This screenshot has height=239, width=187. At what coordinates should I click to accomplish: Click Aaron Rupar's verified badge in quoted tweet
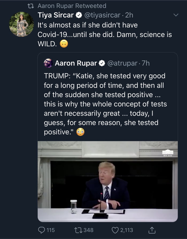102,63
